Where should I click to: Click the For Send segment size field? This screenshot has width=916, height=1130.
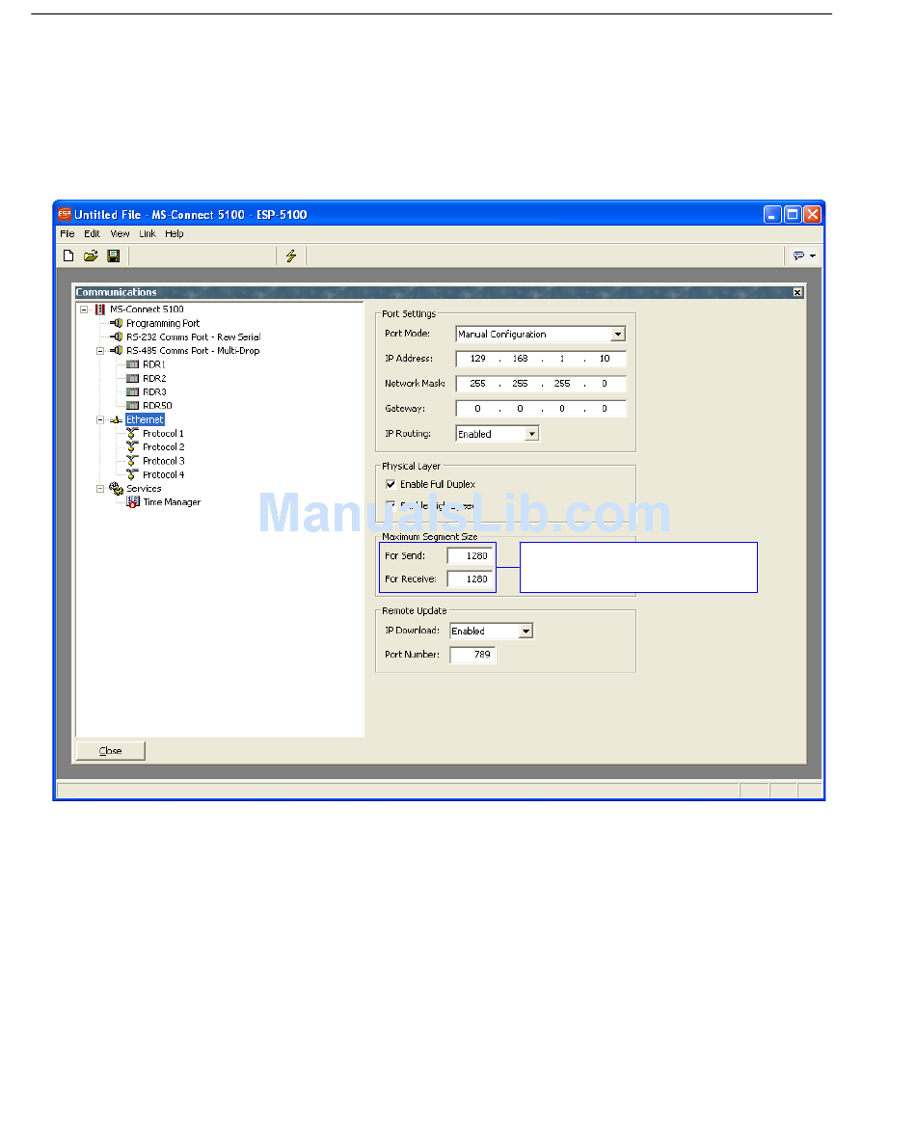(470, 555)
